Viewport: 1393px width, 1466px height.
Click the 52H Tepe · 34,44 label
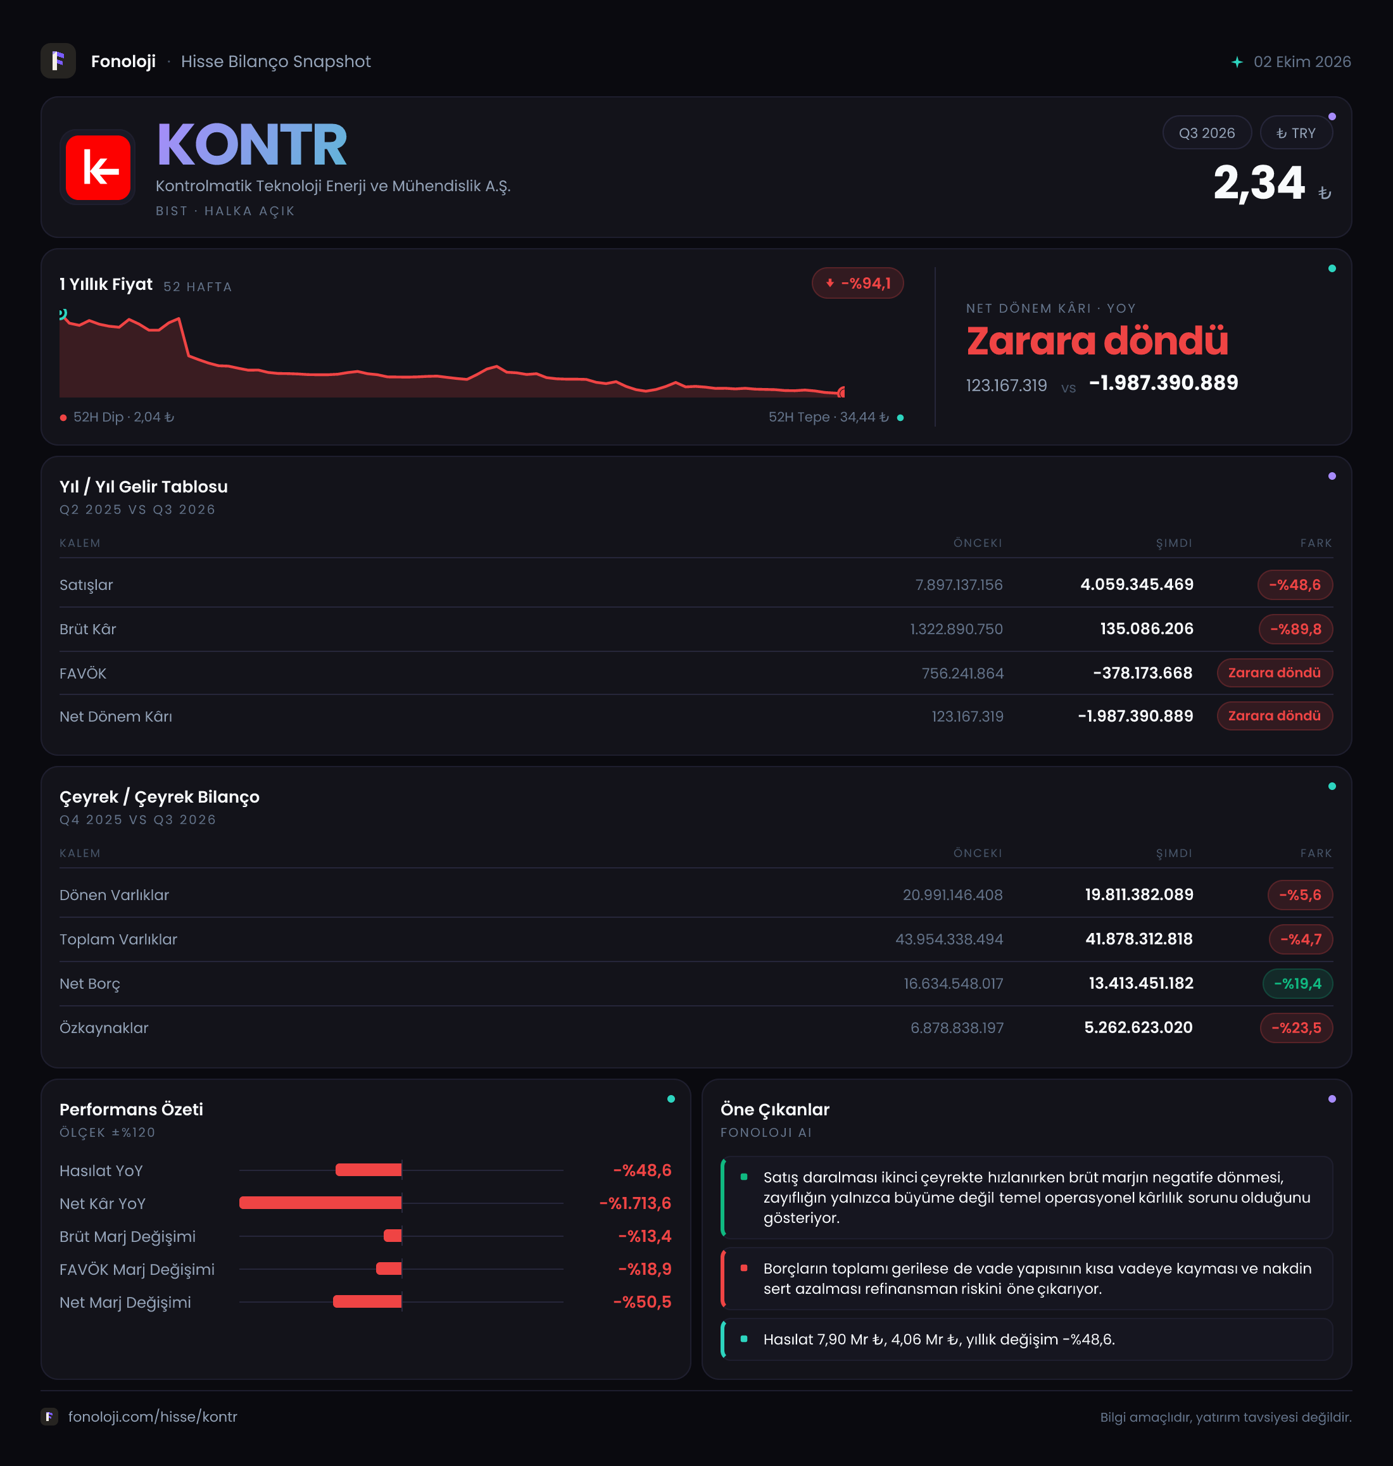pos(829,417)
